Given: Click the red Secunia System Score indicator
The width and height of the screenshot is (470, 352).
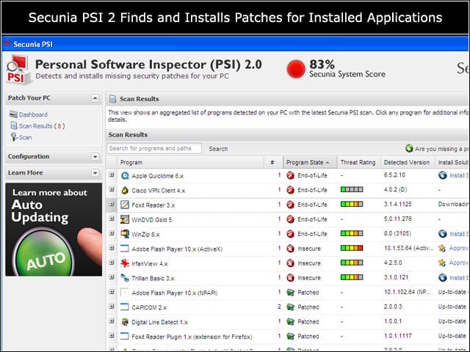Looking at the screenshot, I should [296, 69].
